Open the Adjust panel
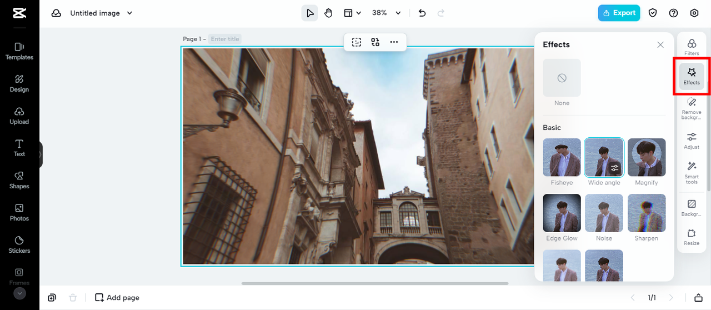The image size is (711, 310). point(692,141)
